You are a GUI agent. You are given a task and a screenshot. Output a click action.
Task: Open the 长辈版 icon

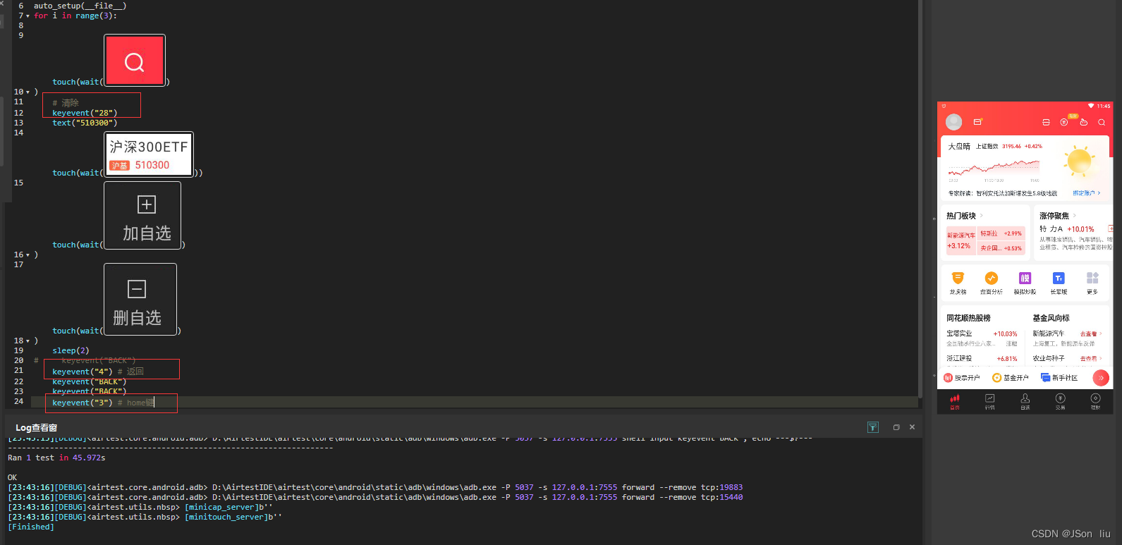(x=1059, y=283)
